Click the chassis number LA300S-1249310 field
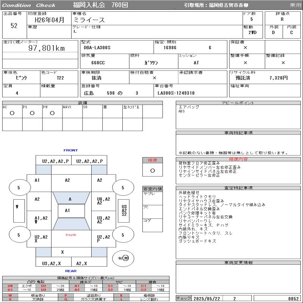 tap(176, 93)
